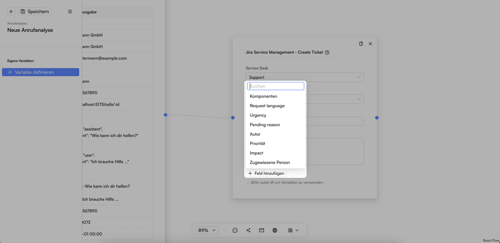Click the chat bubble icon in bottom toolbar

click(x=235, y=230)
